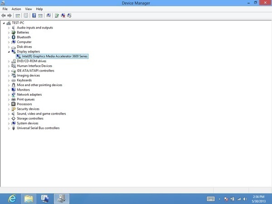
Task: Open the File menu
Action: (5, 9)
